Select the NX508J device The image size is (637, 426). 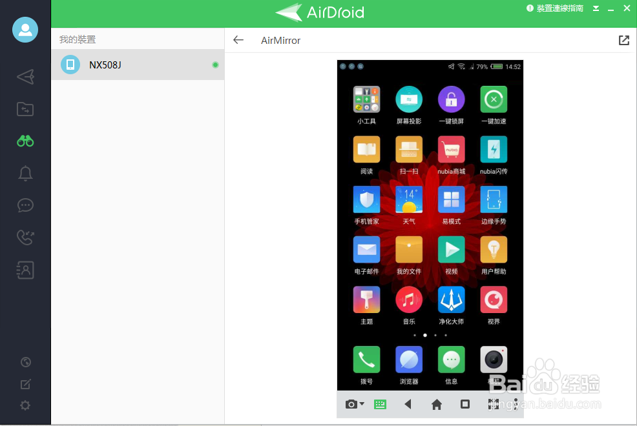point(138,65)
